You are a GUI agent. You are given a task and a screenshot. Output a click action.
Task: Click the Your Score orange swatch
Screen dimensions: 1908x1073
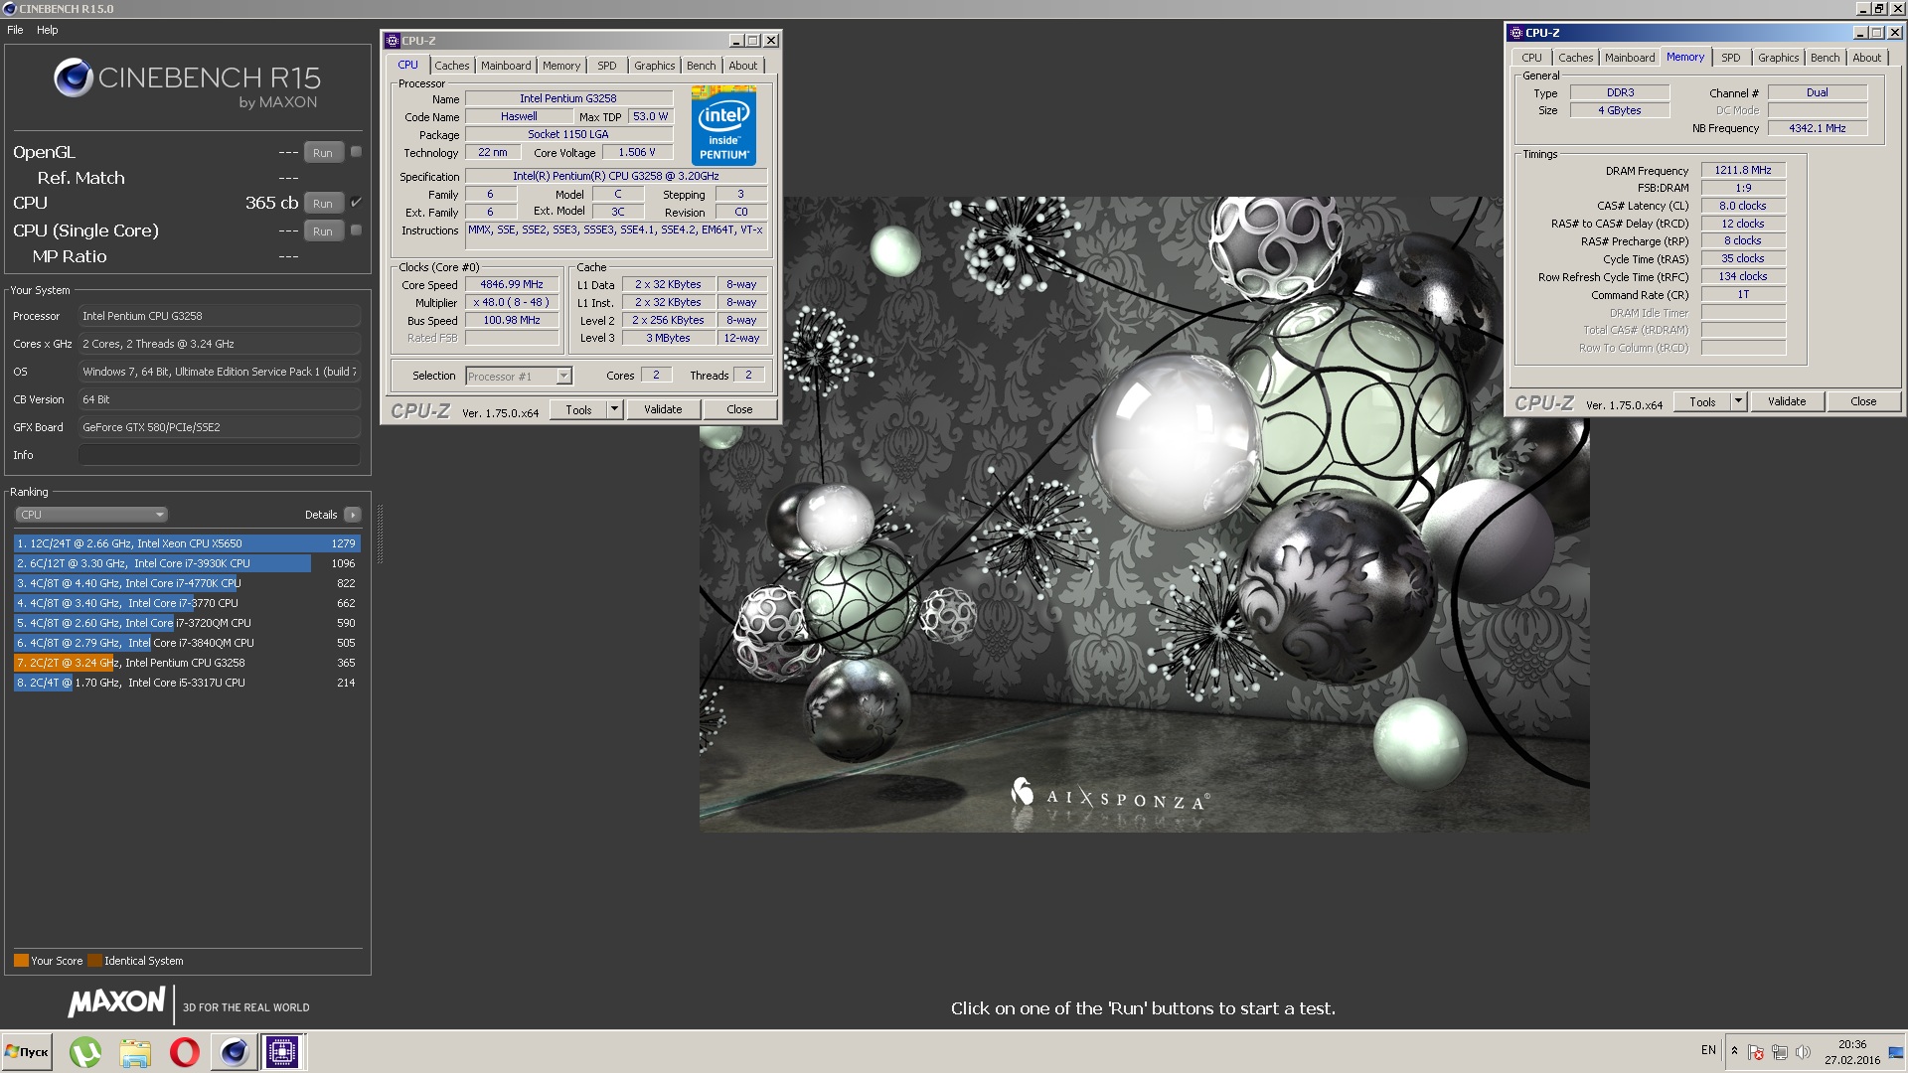click(x=21, y=961)
